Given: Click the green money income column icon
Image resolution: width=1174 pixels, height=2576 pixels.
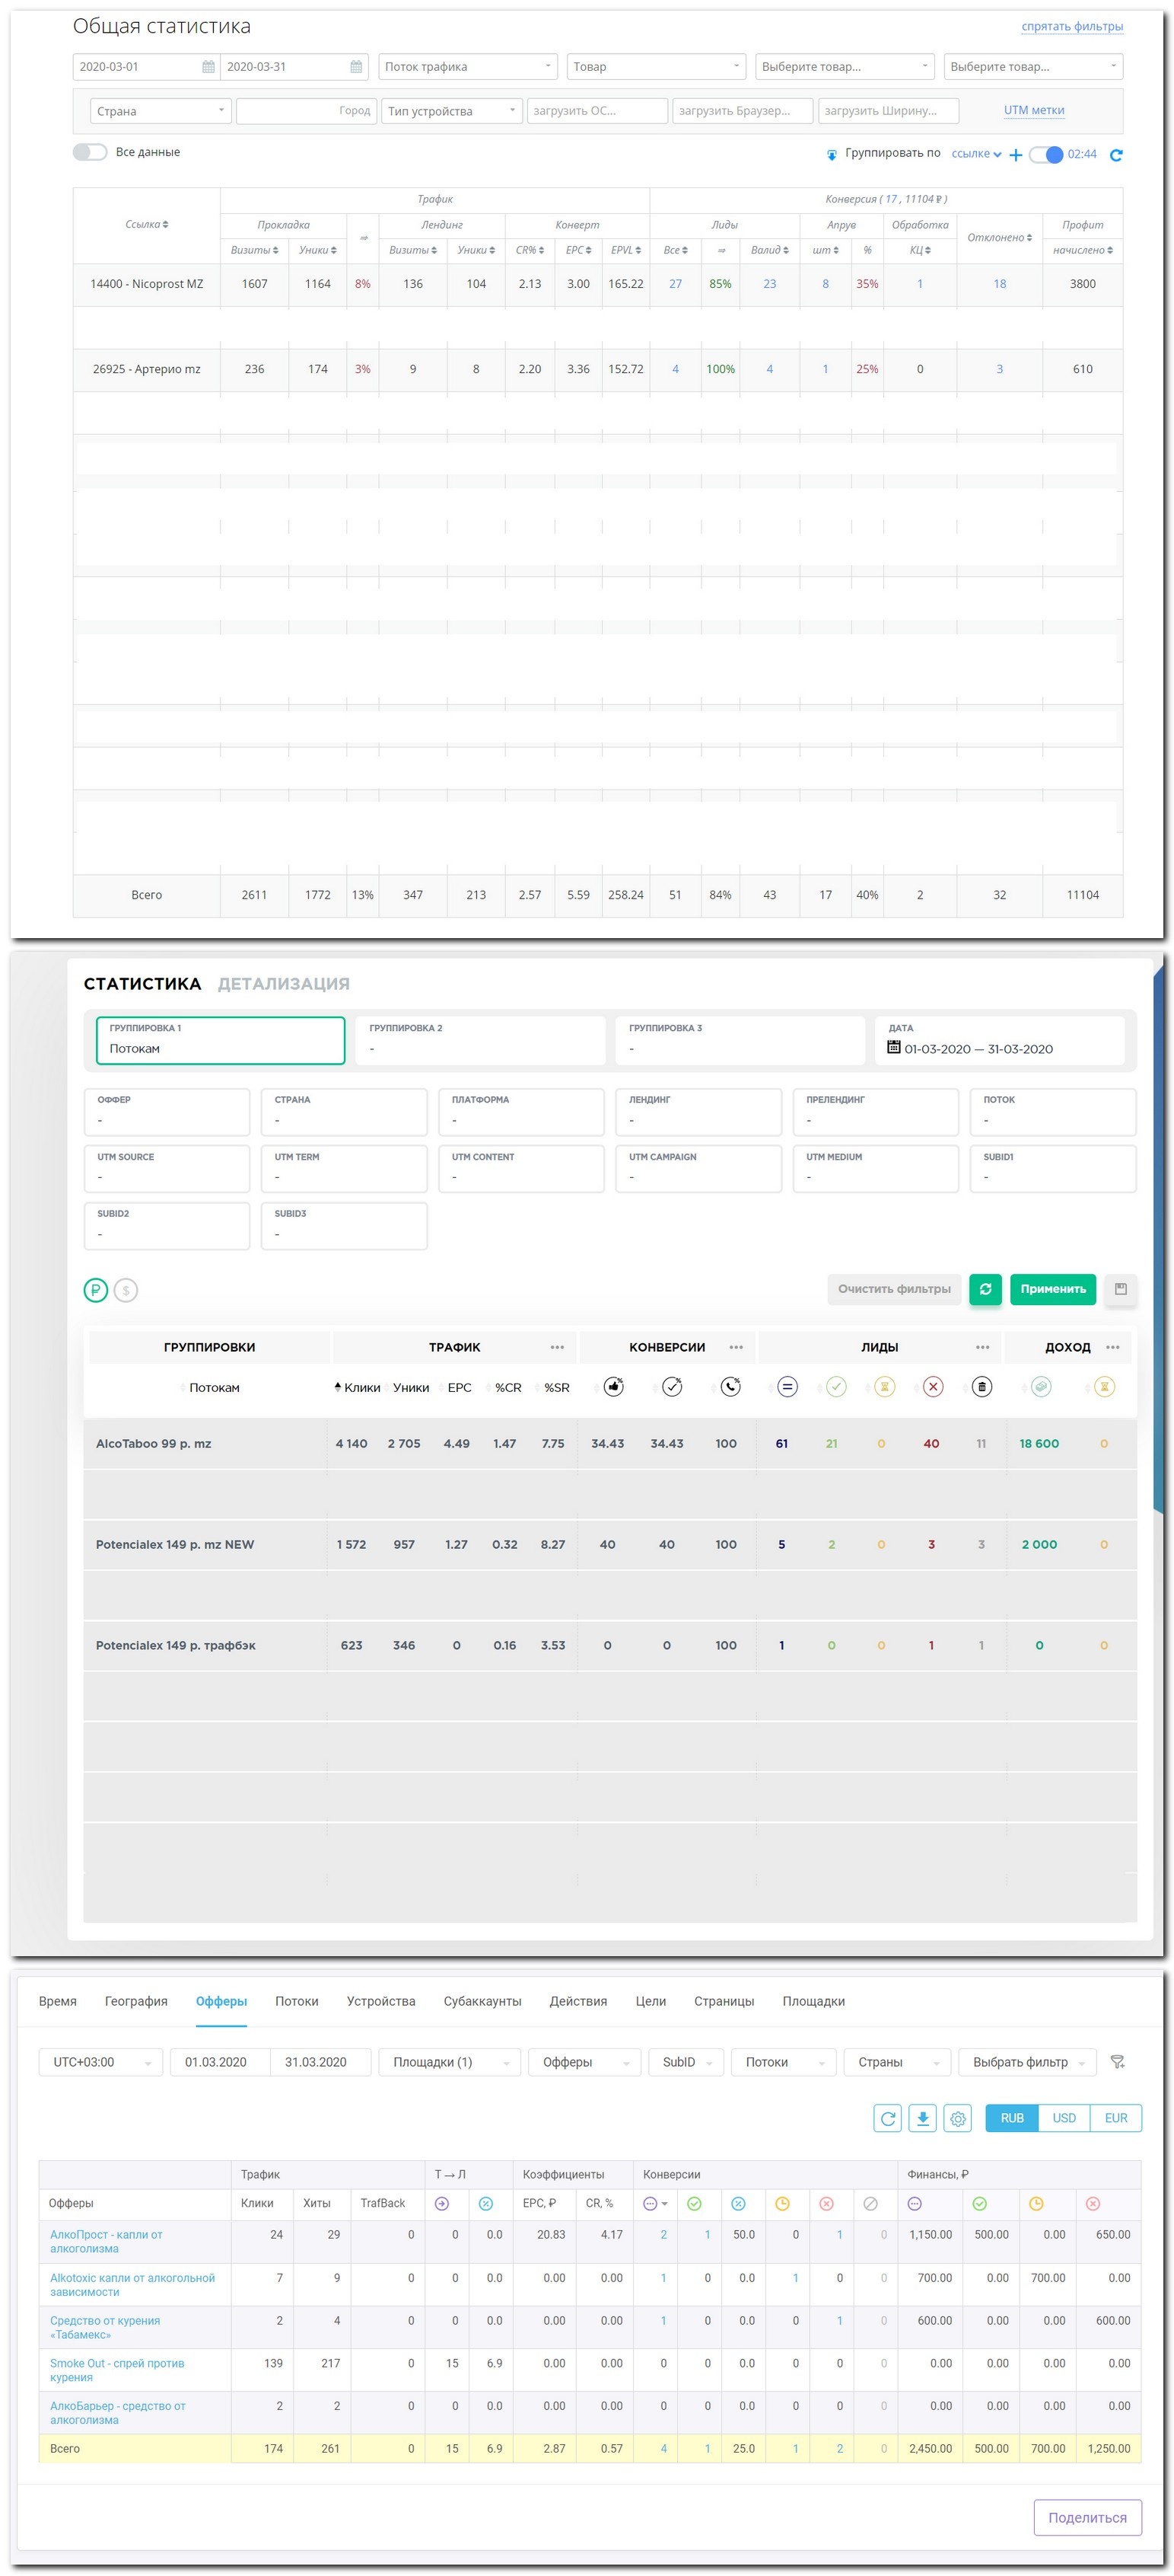Looking at the screenshot, I should click(1041, 1387).
